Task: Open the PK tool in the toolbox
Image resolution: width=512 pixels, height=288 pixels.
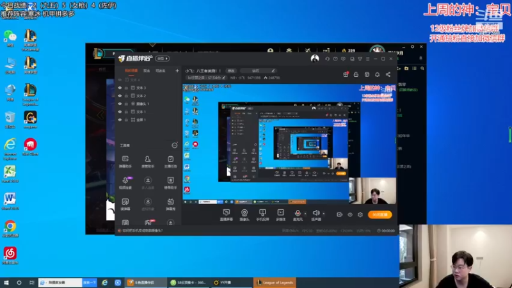Action: (x=148, y=223)
